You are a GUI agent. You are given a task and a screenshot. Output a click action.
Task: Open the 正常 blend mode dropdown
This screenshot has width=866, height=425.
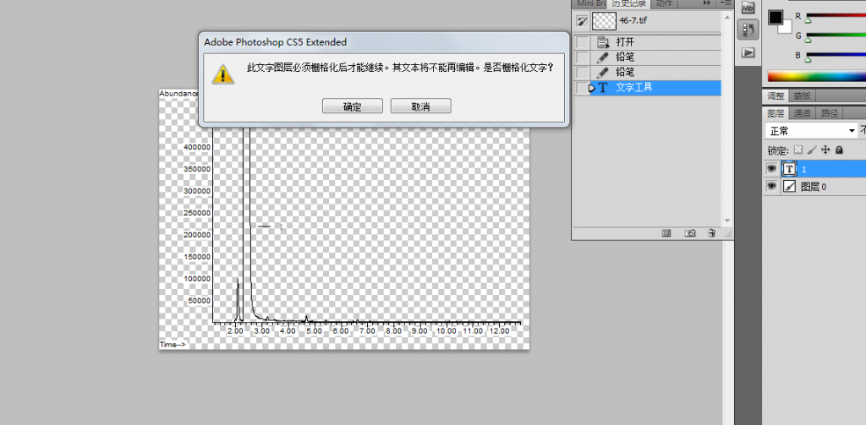811,131
